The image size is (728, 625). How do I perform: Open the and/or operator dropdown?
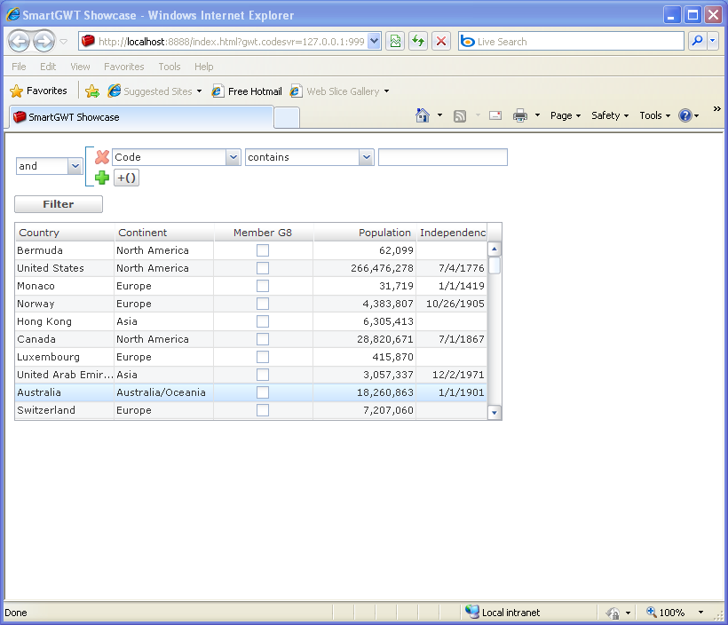point(75,166)
